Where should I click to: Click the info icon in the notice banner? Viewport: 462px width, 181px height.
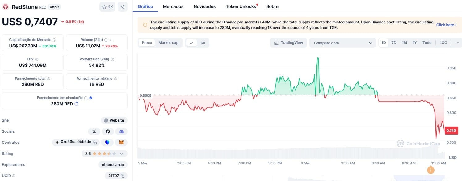pyautogui.click(x=145, y=25)
